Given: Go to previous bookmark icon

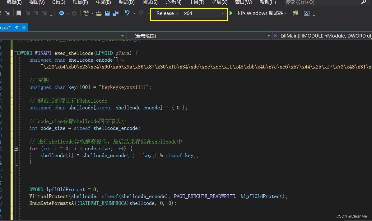Looking at the screenshot, I should pos(28,13).
